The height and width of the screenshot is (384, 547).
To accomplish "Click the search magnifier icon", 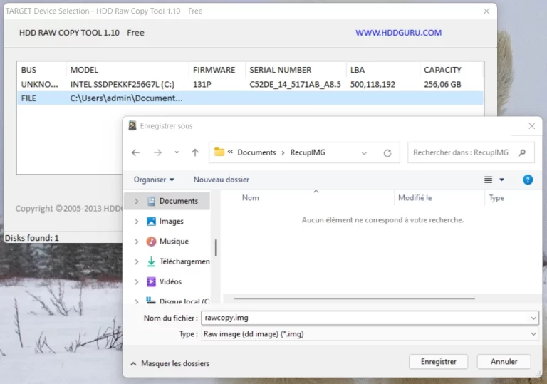I will (x=522, y=152).
